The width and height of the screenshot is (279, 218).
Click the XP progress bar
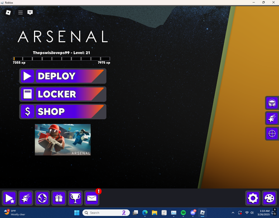click(61, 59)
